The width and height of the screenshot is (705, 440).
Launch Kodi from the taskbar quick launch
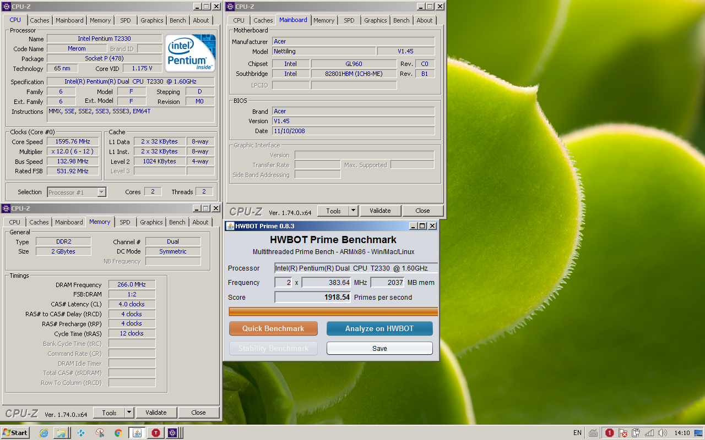click(82, 433)
